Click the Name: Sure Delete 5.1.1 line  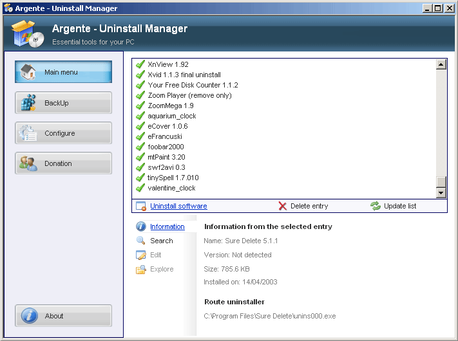[241, 241]
